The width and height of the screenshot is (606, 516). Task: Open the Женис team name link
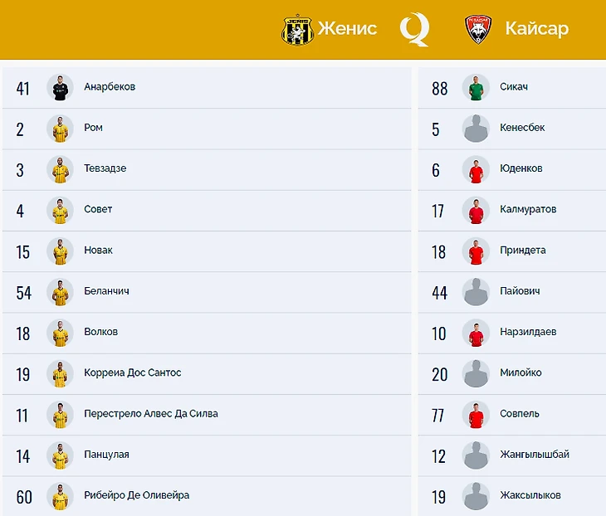pyautogui.click(x=347, y=28)
